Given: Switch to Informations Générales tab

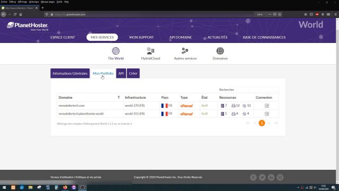Looking at the screenshot, I should pos(70,73).
